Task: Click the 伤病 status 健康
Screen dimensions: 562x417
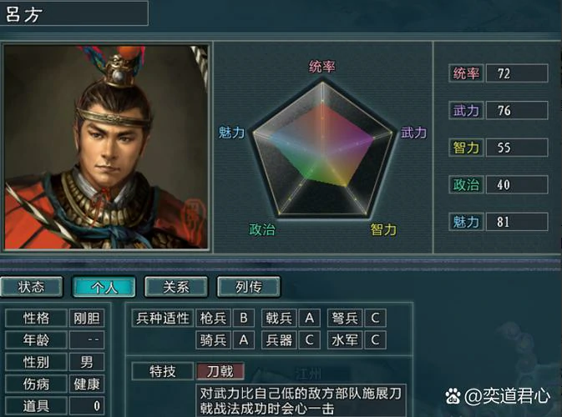Action: click(87, 384)
